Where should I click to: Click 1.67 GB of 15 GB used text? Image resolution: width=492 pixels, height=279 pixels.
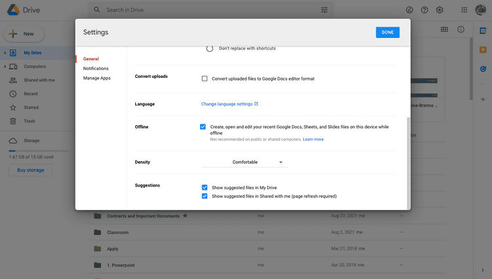[x=31, y=157]
